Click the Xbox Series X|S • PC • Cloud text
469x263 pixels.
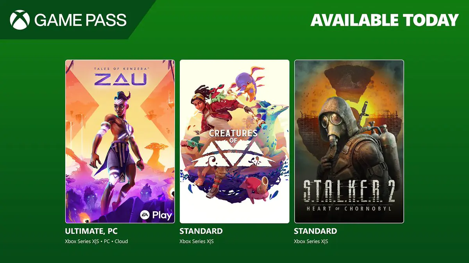click(x=96, y=241)
